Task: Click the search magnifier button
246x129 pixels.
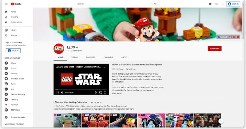Action: [155, 4]
